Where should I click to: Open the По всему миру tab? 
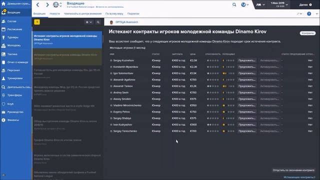click(x=114, y=13)
